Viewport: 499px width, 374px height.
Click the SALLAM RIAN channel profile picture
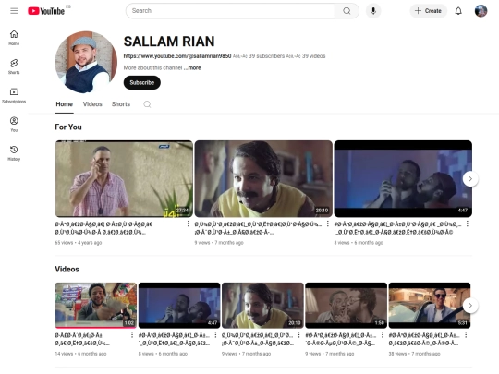pos(86,62)
